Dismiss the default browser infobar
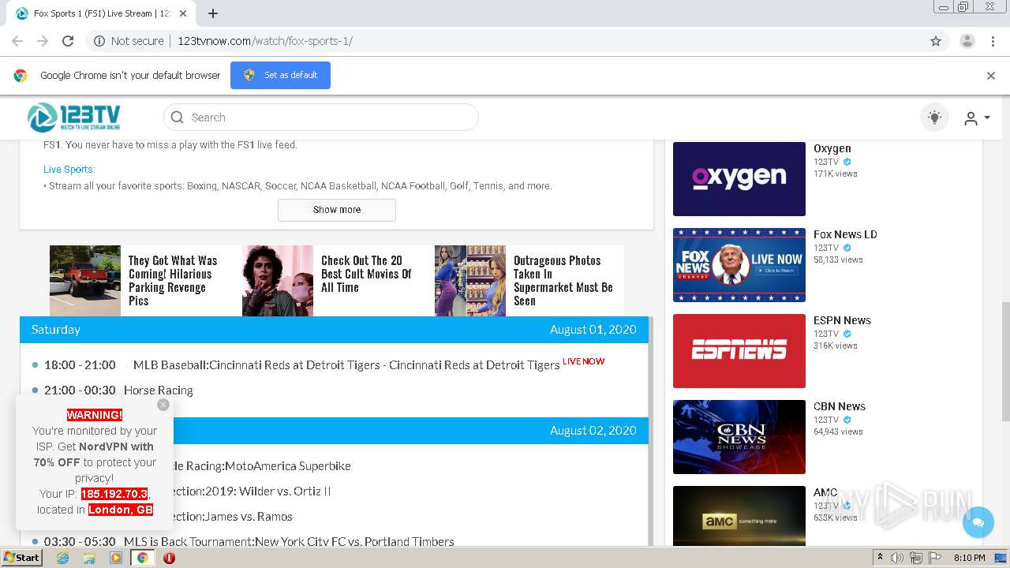The height and width of the screenshot is (568, 1010). tap(991, 76)
